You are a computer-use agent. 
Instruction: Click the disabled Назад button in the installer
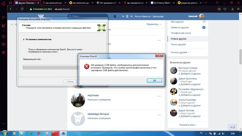(70, 81)
